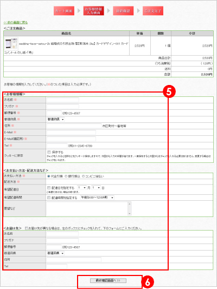Check the 配達時間を指定する checkbox
The width and height of the screenshot is (217, 289).
pos(49,198)
